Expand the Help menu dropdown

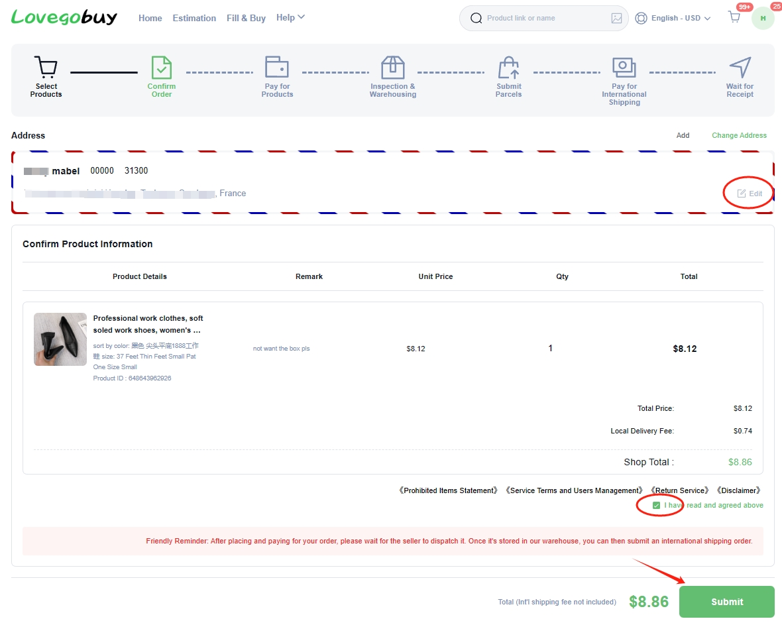[x=290, y=17]
